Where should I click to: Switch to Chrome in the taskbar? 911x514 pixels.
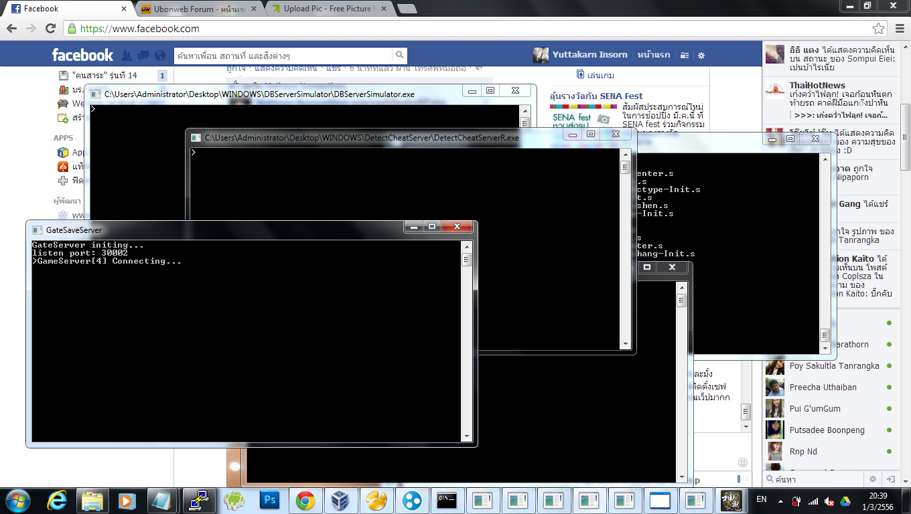pos(305,500)
